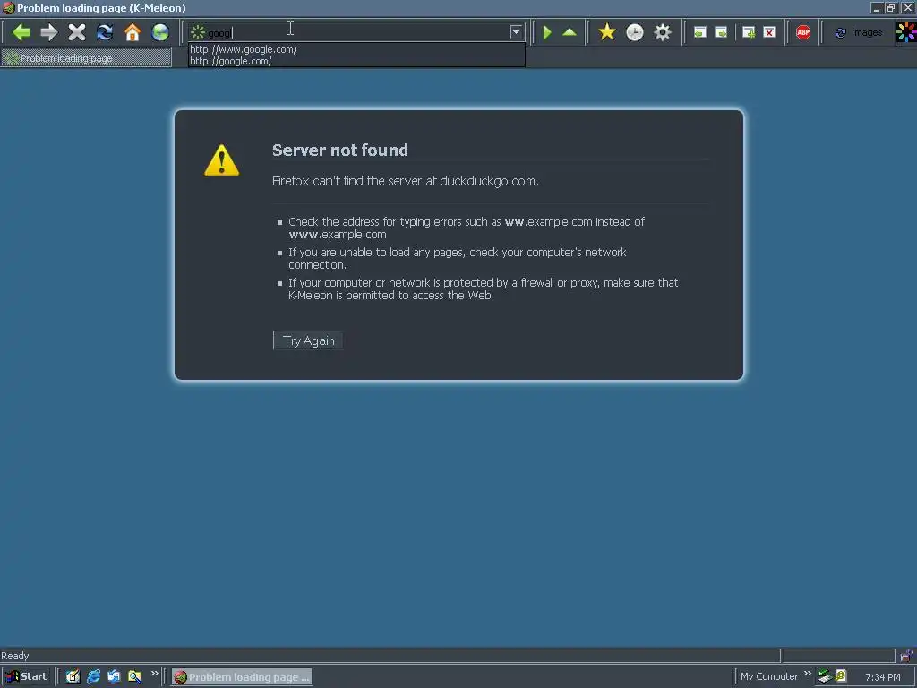Viewport: 917px width, 688px height.
Task: Click the grey forward arrow
Action: [x=49, y=32]
